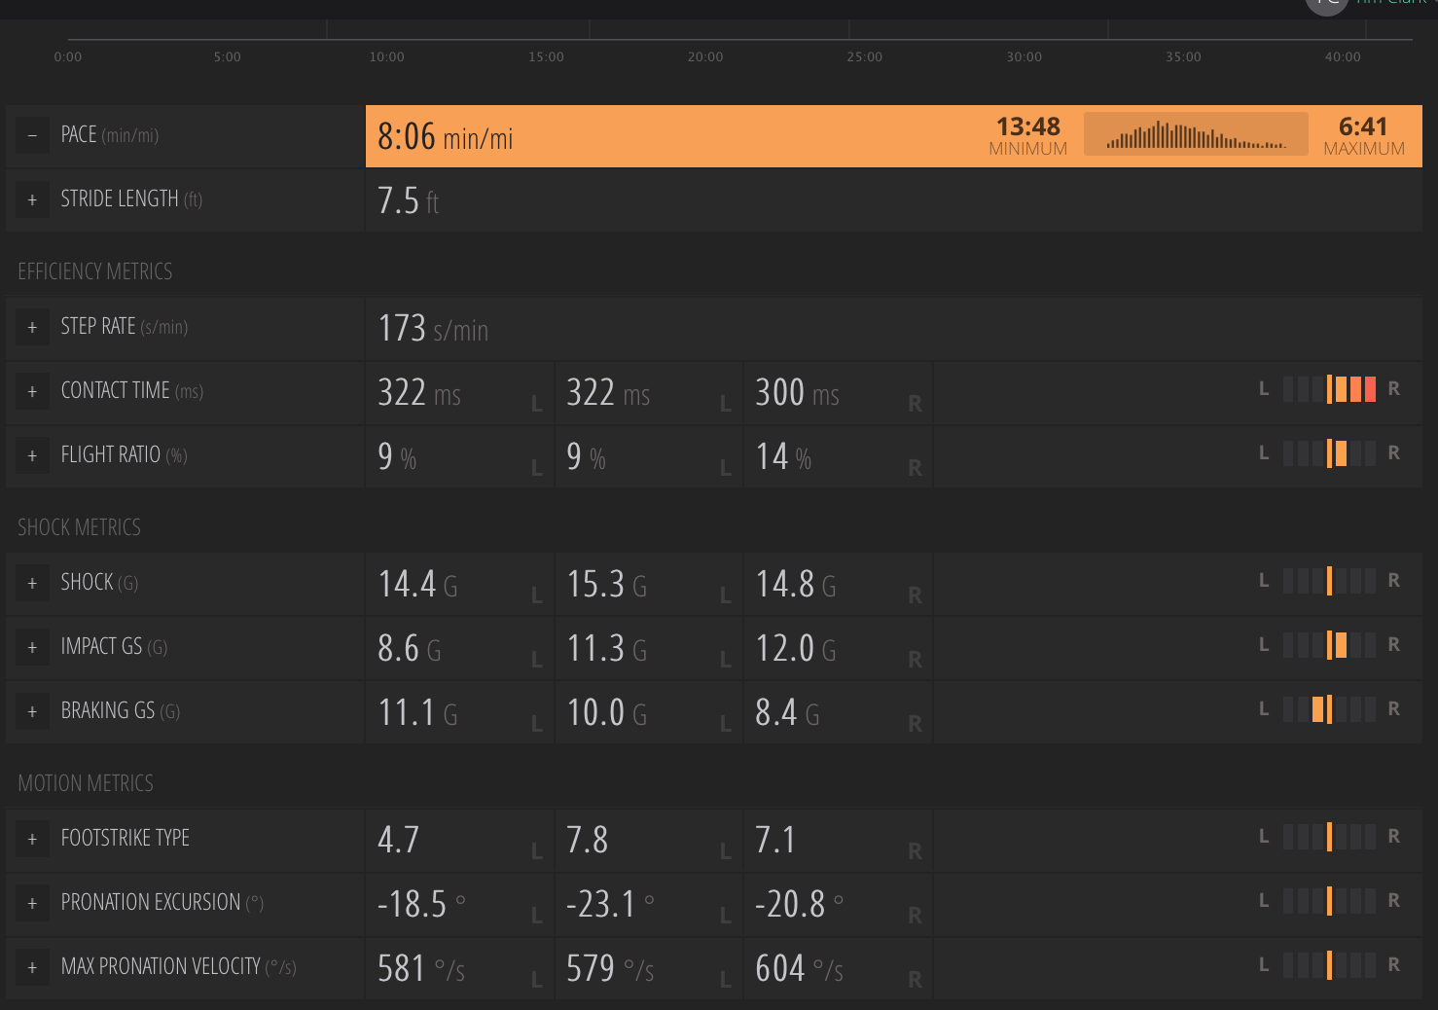The image size is (1438, 1010).
Task: Select the 8:06 min/mi pace value
Action: [x=446, y=137]
